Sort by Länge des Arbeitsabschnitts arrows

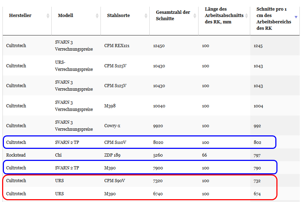[x=246, y=16]
